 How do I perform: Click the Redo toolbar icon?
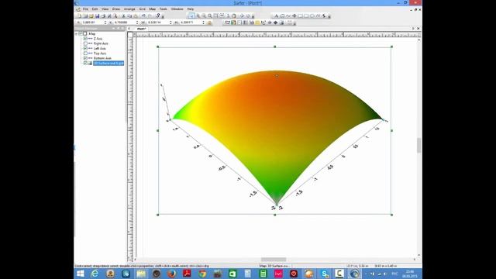tap(150, 15)
